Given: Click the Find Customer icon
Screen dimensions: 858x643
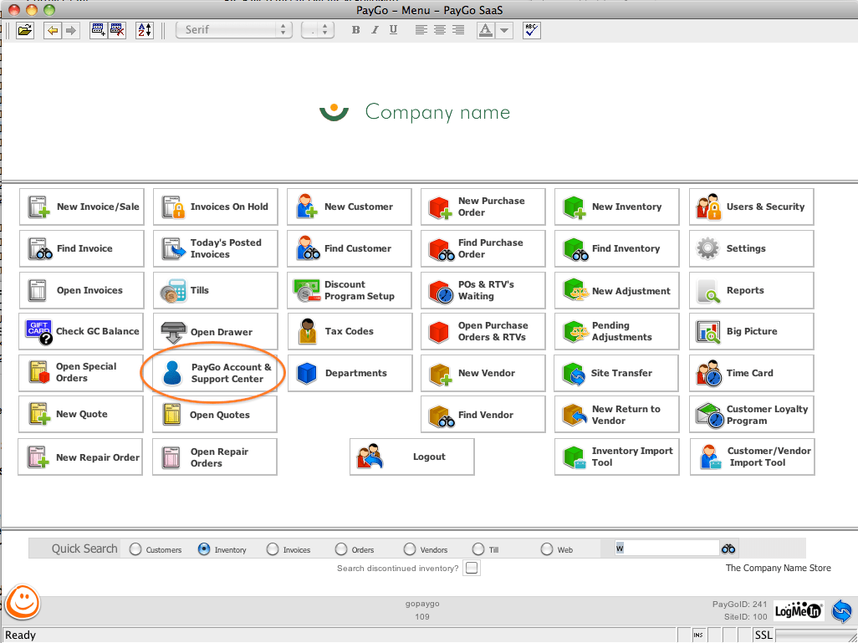Looking at the screenshot, I should point(308,248).
